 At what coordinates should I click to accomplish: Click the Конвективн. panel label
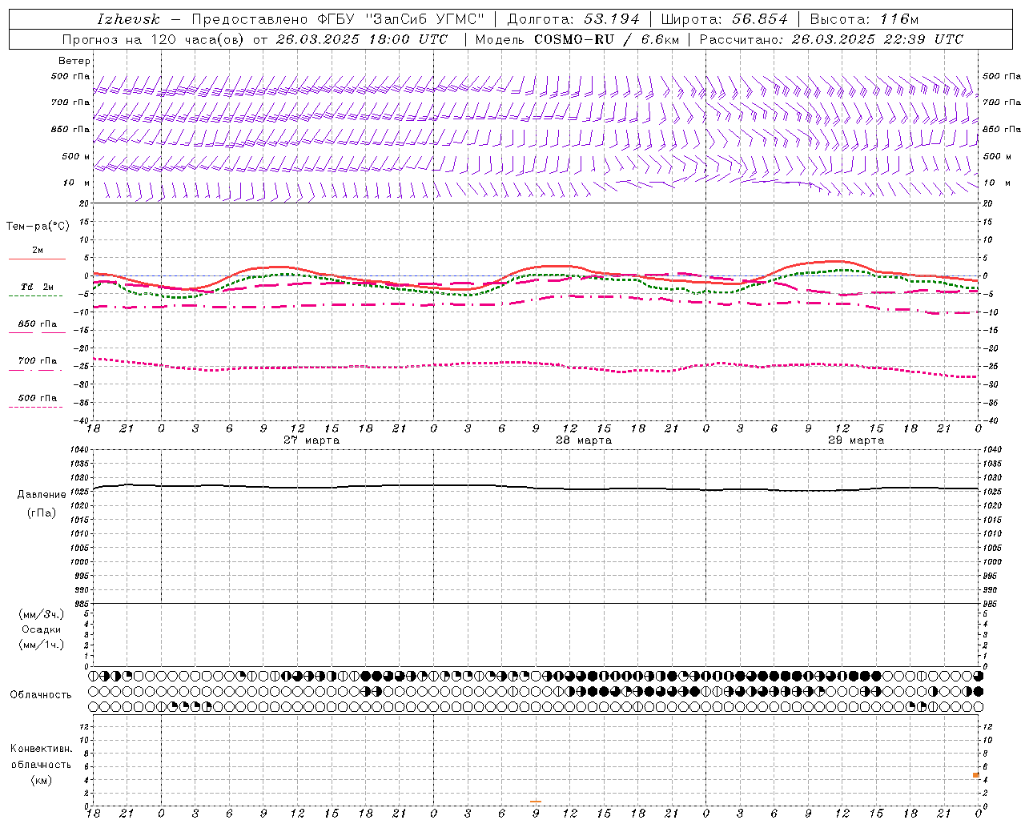coord(42,749)
